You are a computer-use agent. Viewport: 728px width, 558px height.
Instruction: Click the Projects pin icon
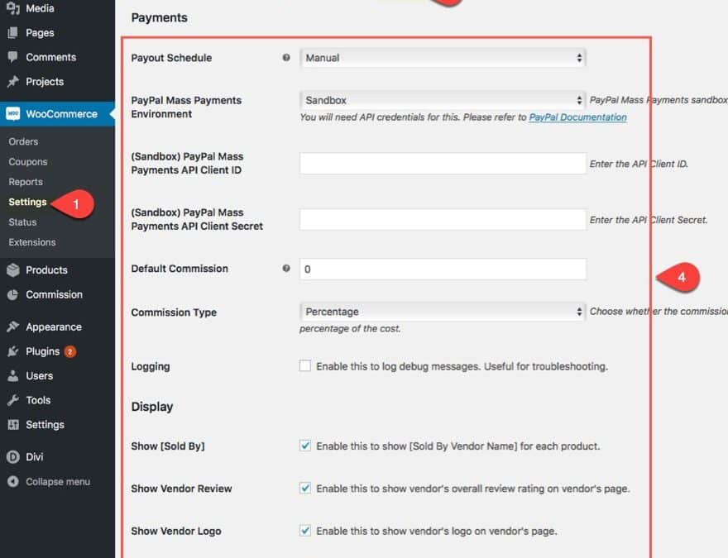click(x=13, y=82)
